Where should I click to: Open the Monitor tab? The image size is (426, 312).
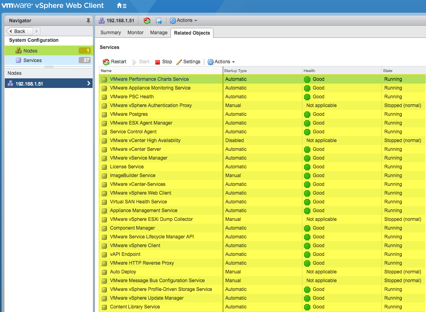[x=136, y=33]
